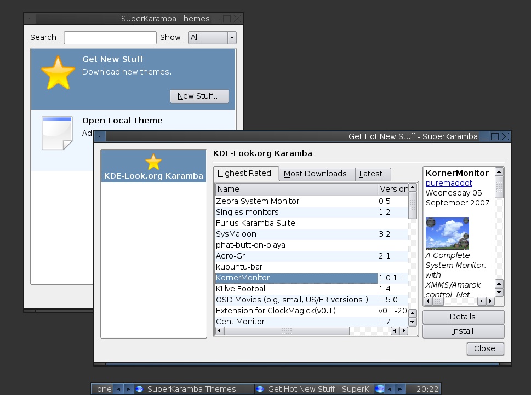Image resolution: width=531 pixels, height=395 pixels.
Task: Select kubuntu-bar row
Action: [312, 267]
